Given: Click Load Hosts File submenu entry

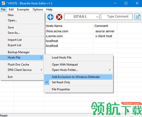Looking at the screenshot, I should 78,58.
